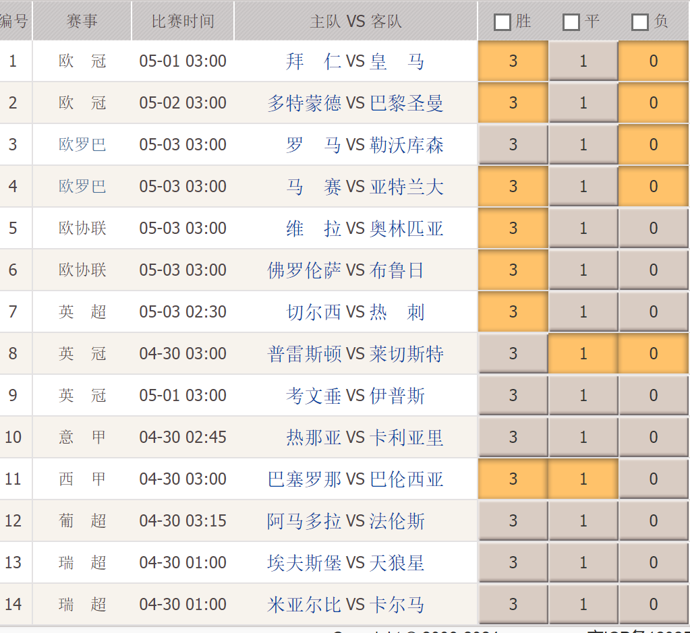Click the match time 05-03 02:30
The image size is (690, 633).
(183, 312)
